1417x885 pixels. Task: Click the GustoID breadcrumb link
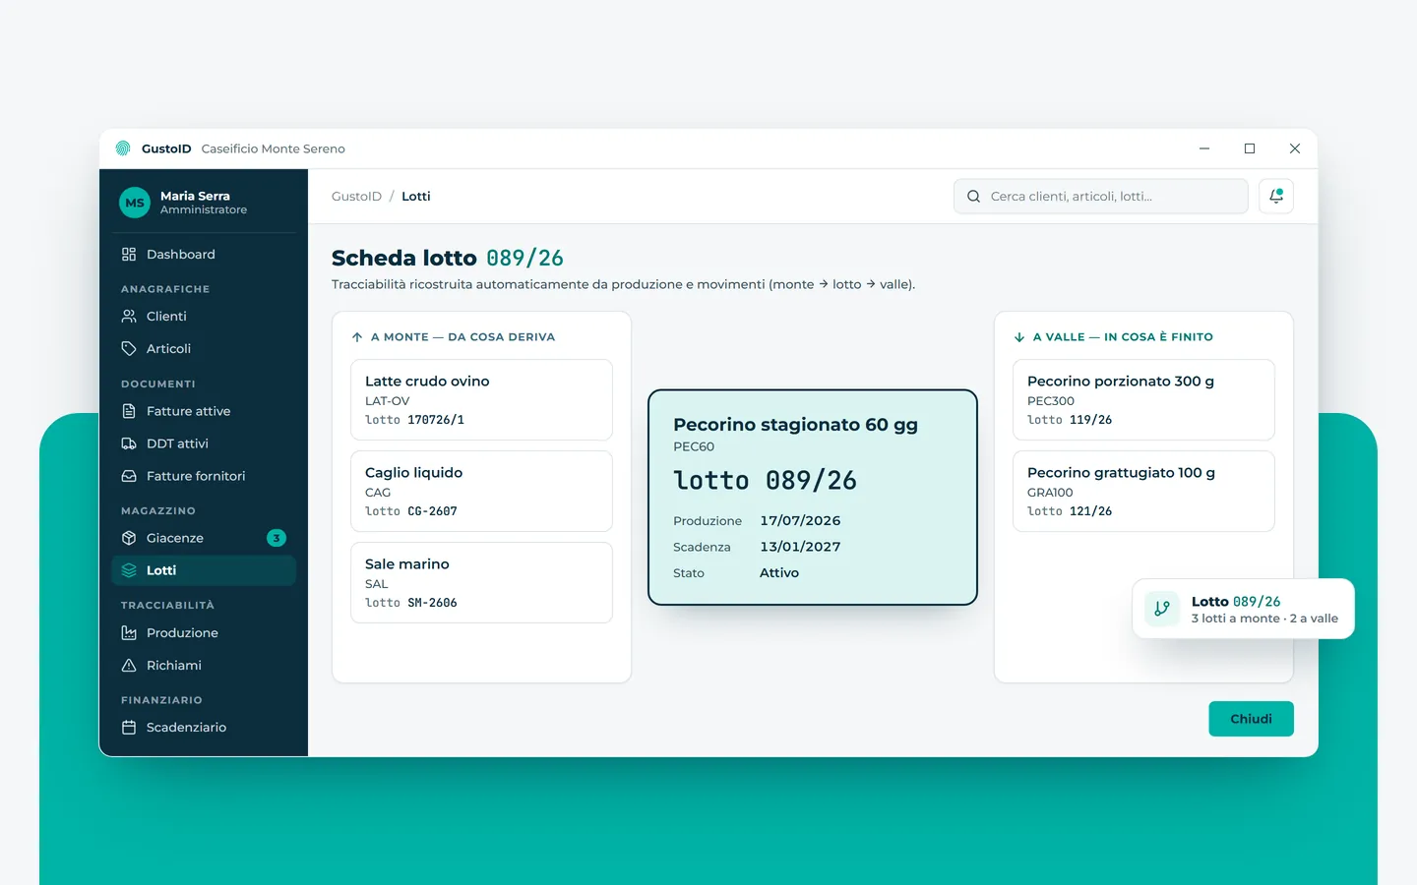[356, 197]
